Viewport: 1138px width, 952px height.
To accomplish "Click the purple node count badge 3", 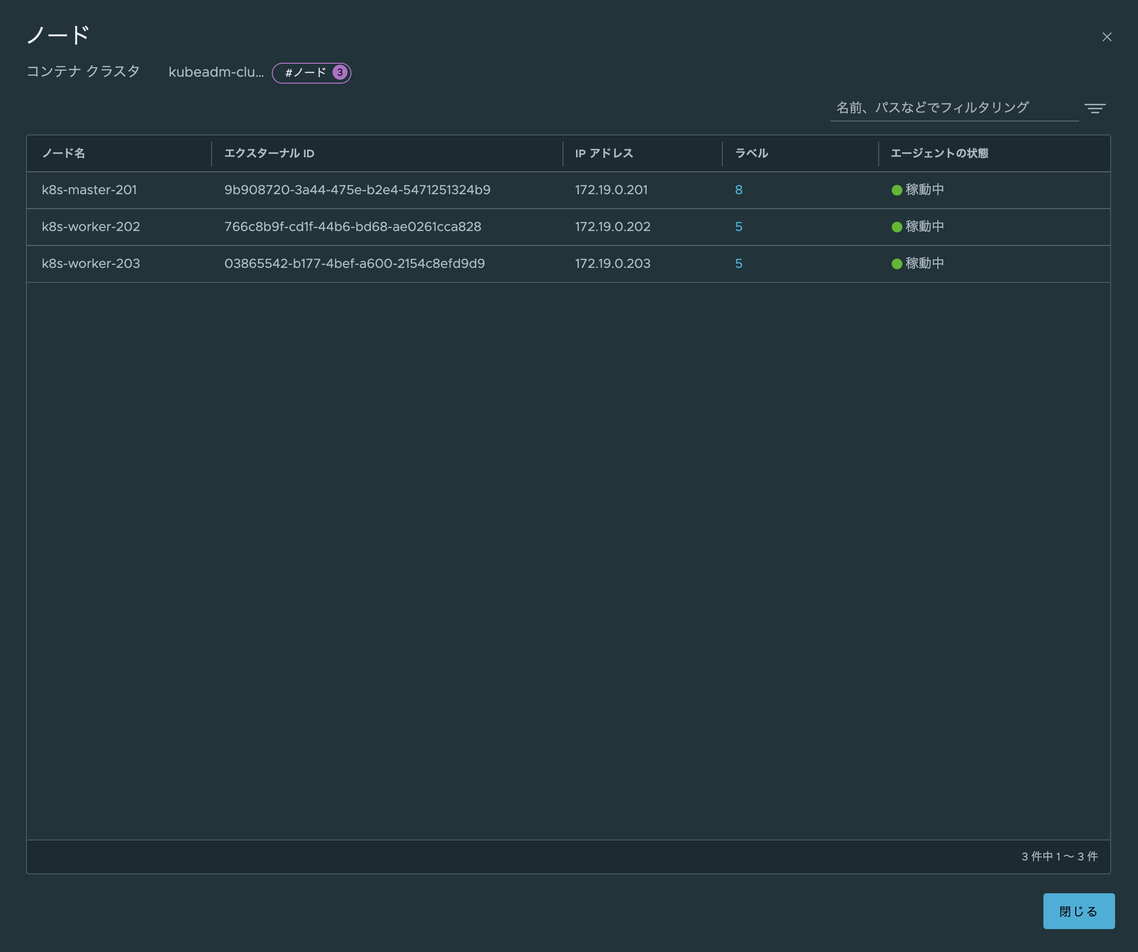I will 340,73.
